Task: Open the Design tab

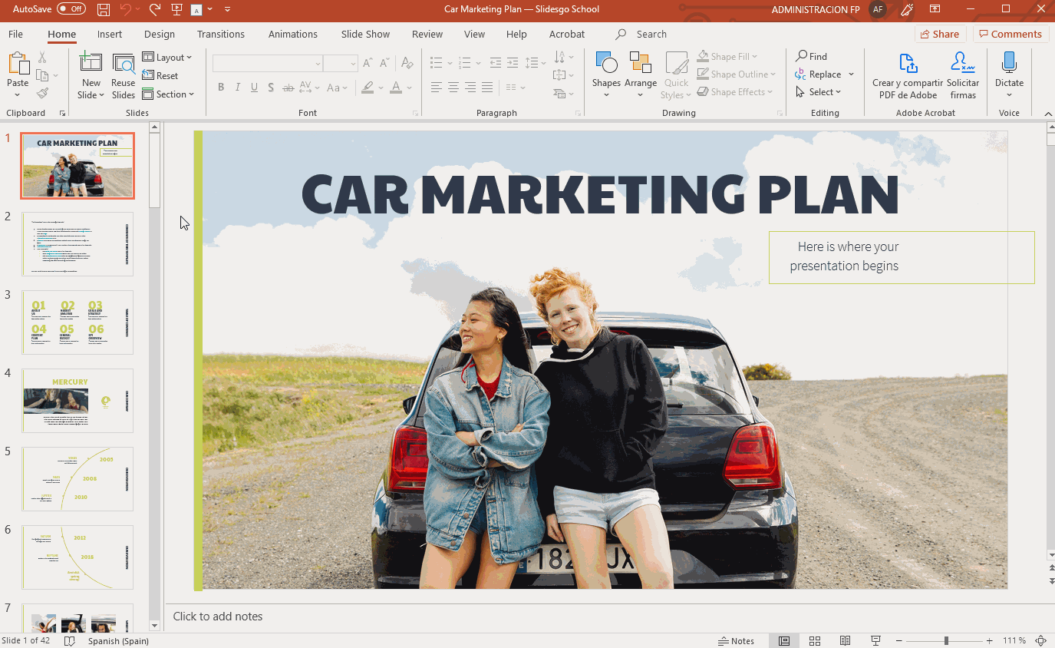Action: [x=160, y=34]
